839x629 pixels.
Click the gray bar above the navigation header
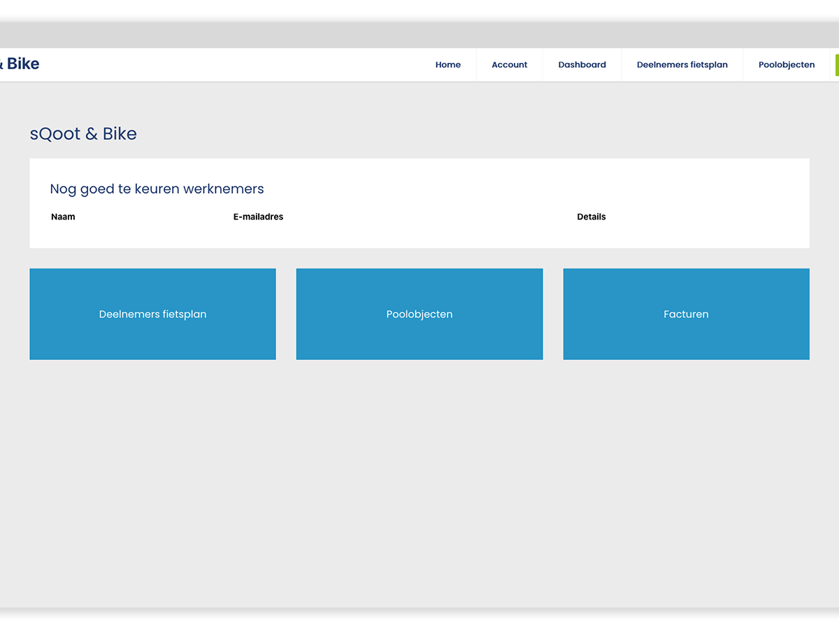pyautogui.click(x=419, y=35)
